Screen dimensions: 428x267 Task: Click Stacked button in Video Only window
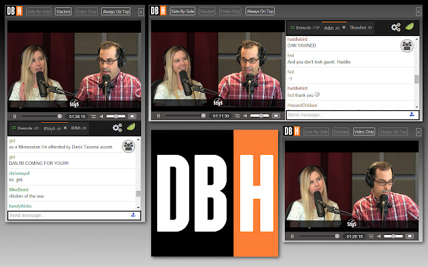point(340,131)
